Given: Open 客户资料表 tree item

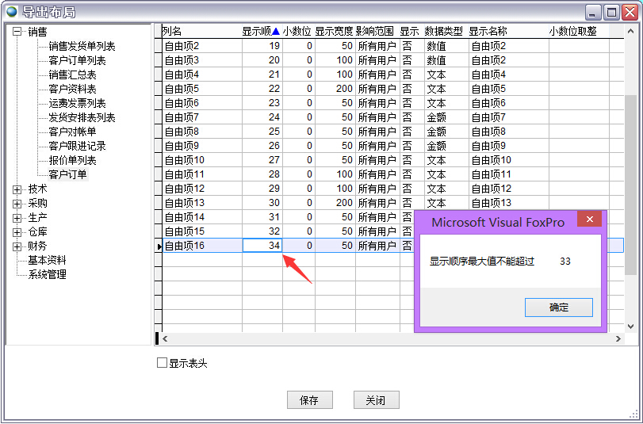Looking at the screenshot, I should click(x=72, y=90).
